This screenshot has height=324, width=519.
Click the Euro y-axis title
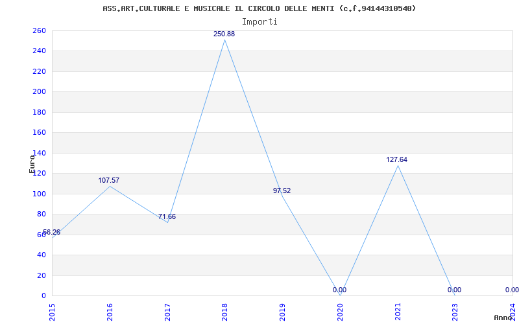pos(32,164)
